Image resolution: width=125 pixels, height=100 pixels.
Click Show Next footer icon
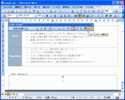(81, 28)
